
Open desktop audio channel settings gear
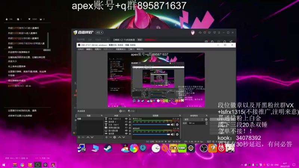click(177, 134)
